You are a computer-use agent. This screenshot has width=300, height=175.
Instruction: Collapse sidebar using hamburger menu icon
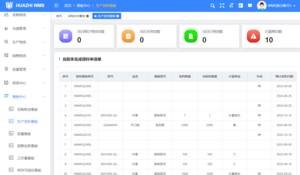pyautogui.click(x=57, y=6)
